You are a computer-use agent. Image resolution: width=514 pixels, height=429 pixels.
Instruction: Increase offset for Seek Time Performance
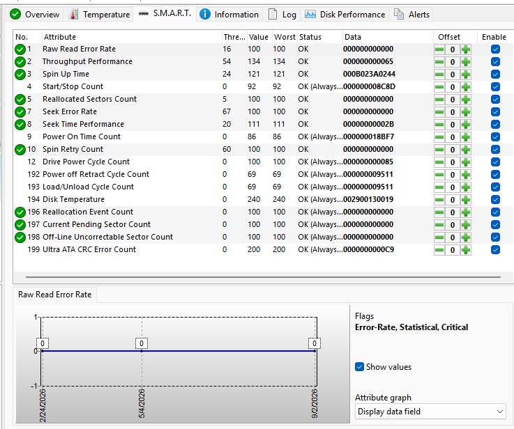click(465, 125)
